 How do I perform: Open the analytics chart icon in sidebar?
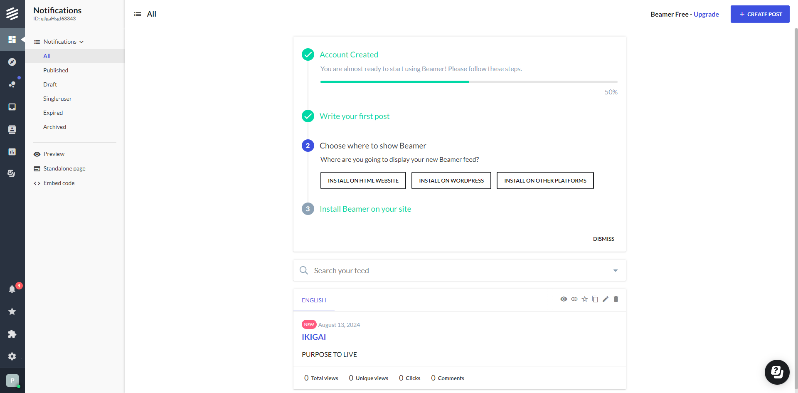click(12, 152)
